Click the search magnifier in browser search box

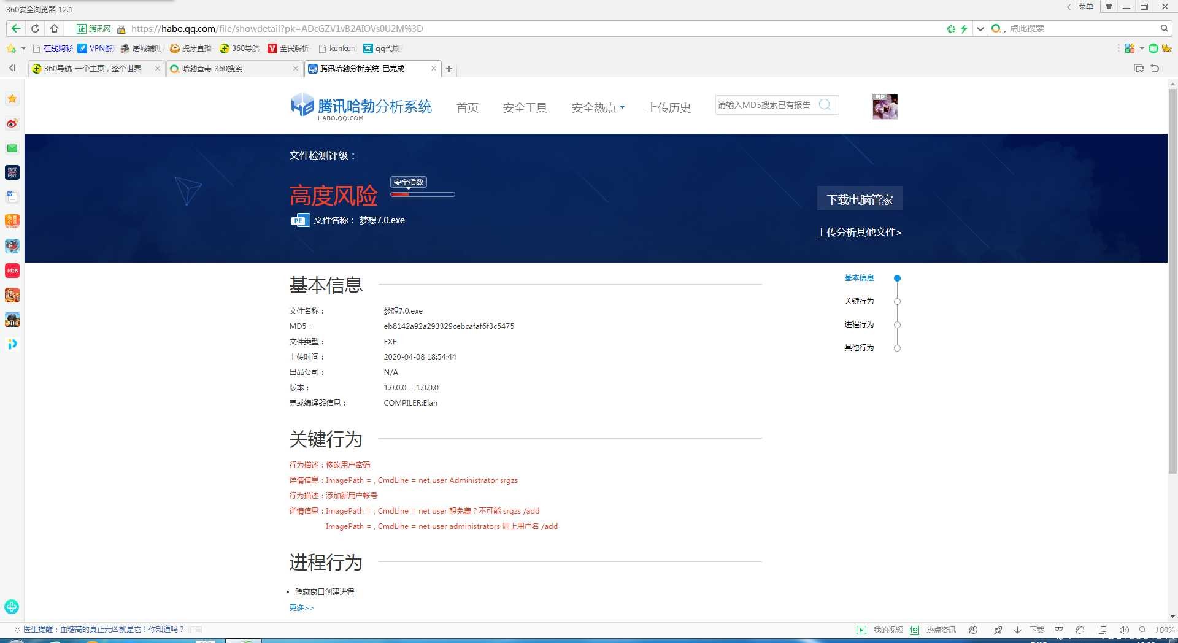[x=1164, y=28]
